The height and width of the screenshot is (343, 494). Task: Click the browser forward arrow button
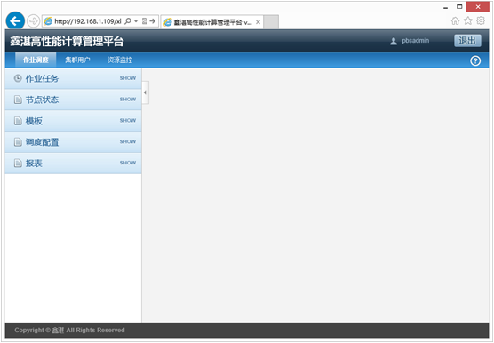[33, 21]
